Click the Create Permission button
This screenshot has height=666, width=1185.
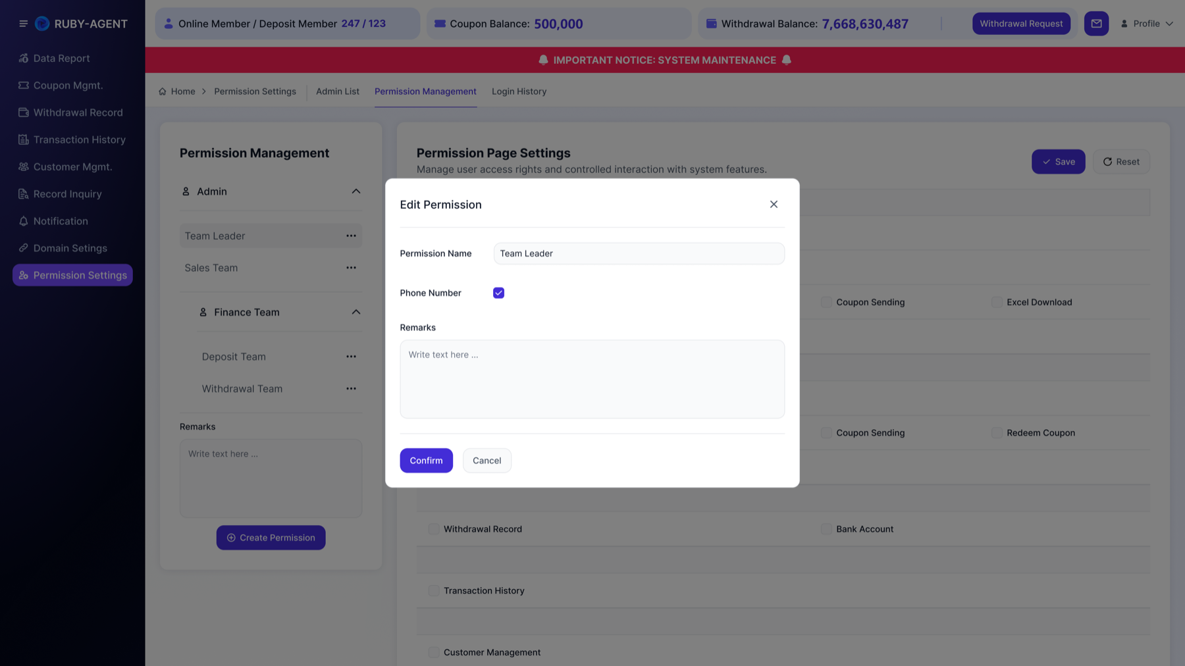(271, 538)
